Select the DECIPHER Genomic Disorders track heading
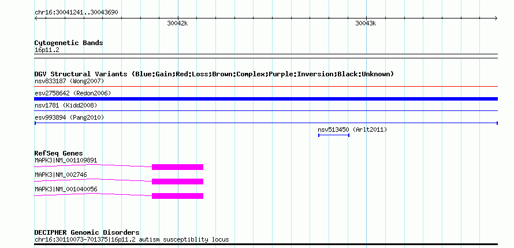Viewport: 514px width, 248px height. click(x=87, y=233)
